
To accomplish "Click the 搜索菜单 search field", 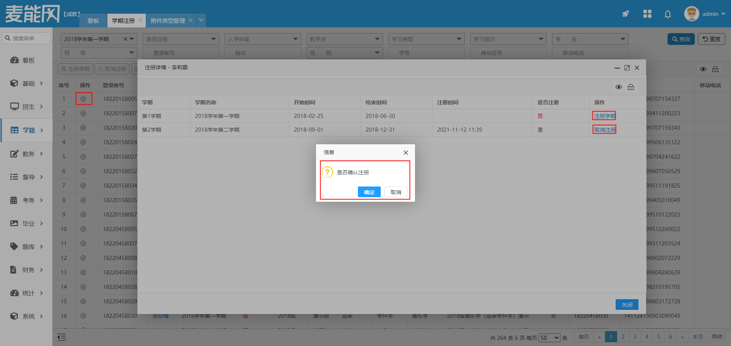I will tap(27, 38).
